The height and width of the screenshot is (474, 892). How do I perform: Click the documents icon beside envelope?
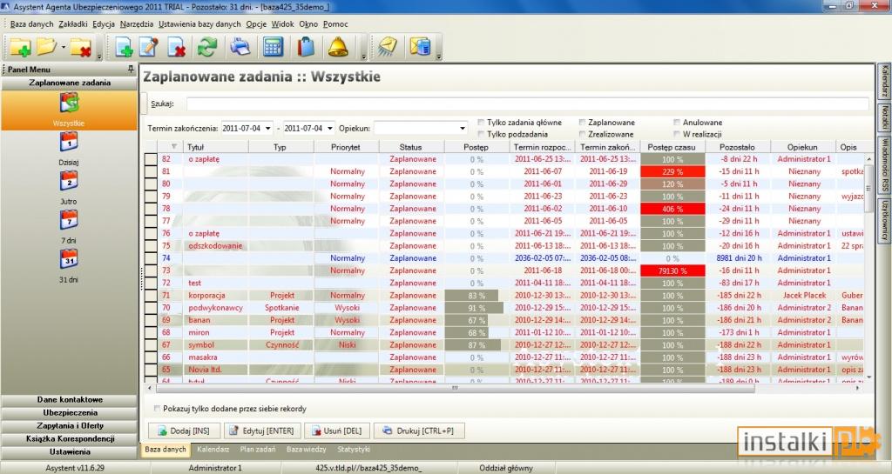421,48
